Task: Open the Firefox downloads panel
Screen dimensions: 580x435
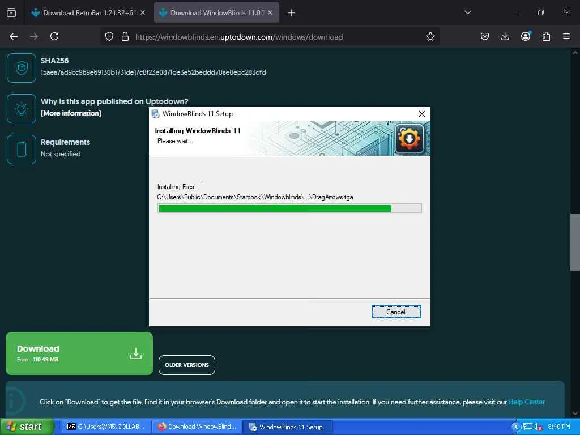Action: 505,36
